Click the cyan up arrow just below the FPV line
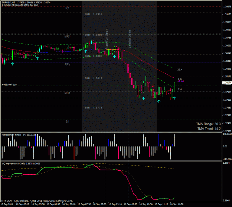Image resolution: width=232 pixels, height=207 pixels. [12, 64]
